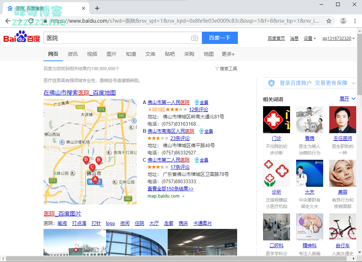Viewport: 362px width, 262px height.
Task: Open the 自行车 bicycle thumbnail
Action: pos(343,227)
